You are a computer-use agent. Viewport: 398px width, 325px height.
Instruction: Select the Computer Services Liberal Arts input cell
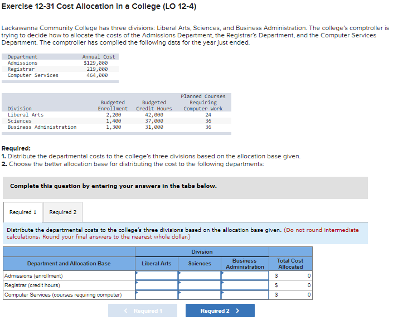[x=157, y=295]
